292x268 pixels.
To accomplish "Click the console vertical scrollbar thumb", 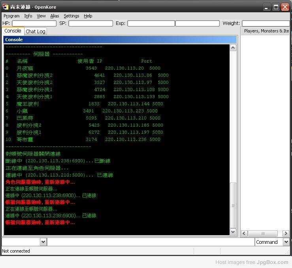I will coord(233,205).
